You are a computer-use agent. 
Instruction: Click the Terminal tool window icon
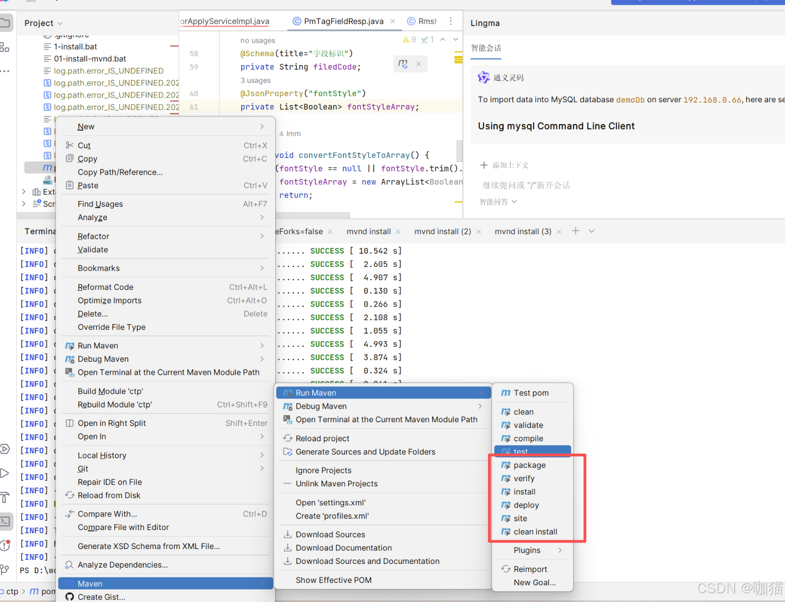pos(5,521)
